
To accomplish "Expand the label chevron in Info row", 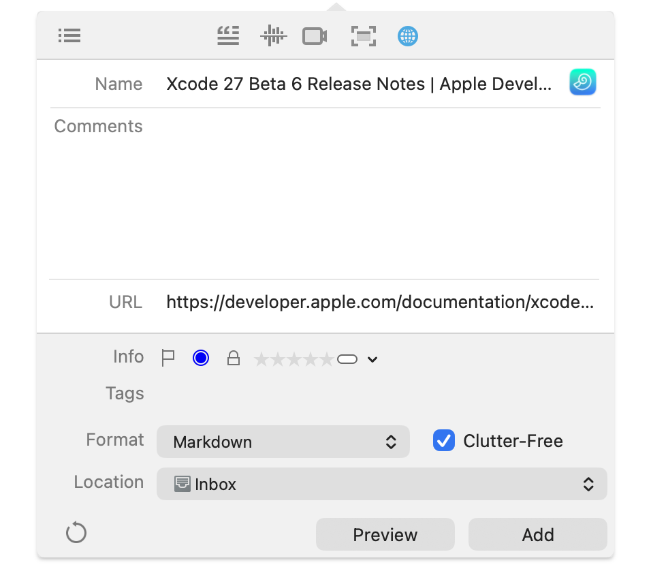I will tap(372, 359).
